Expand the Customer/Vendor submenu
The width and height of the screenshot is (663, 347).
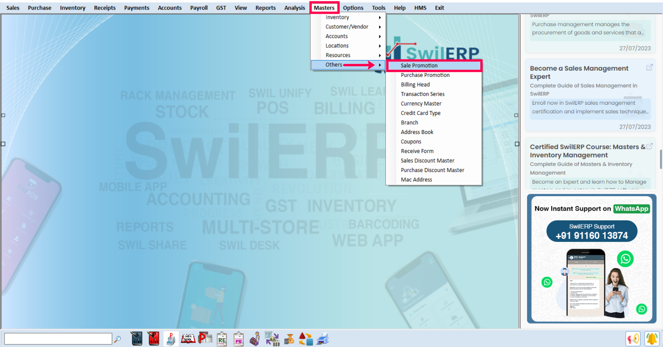[x=348, y=27]
